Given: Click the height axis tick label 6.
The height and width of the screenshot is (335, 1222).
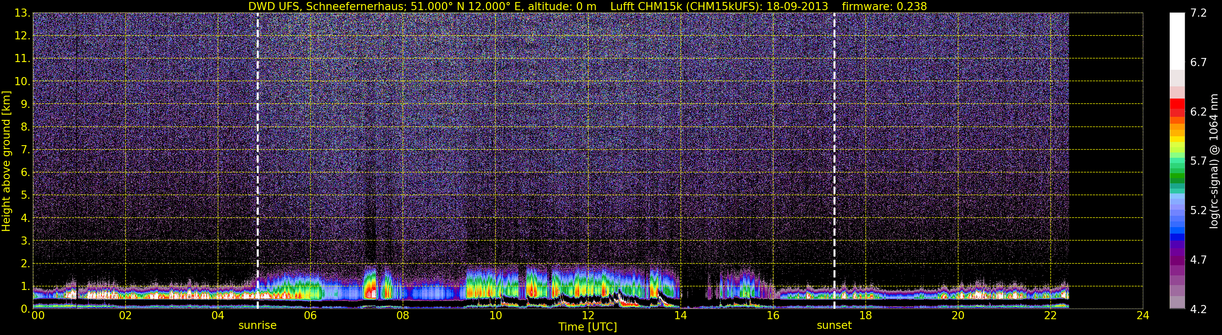Looking at the screenshot, I should point(25,173).
